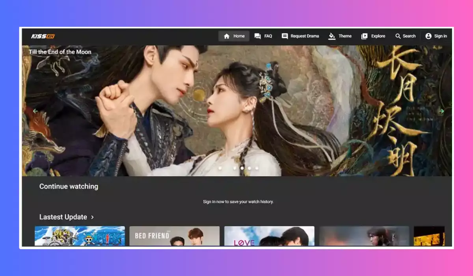Open the Theme paint bucket option
This screenshot has width=473, height=276.
click(340, 36)
